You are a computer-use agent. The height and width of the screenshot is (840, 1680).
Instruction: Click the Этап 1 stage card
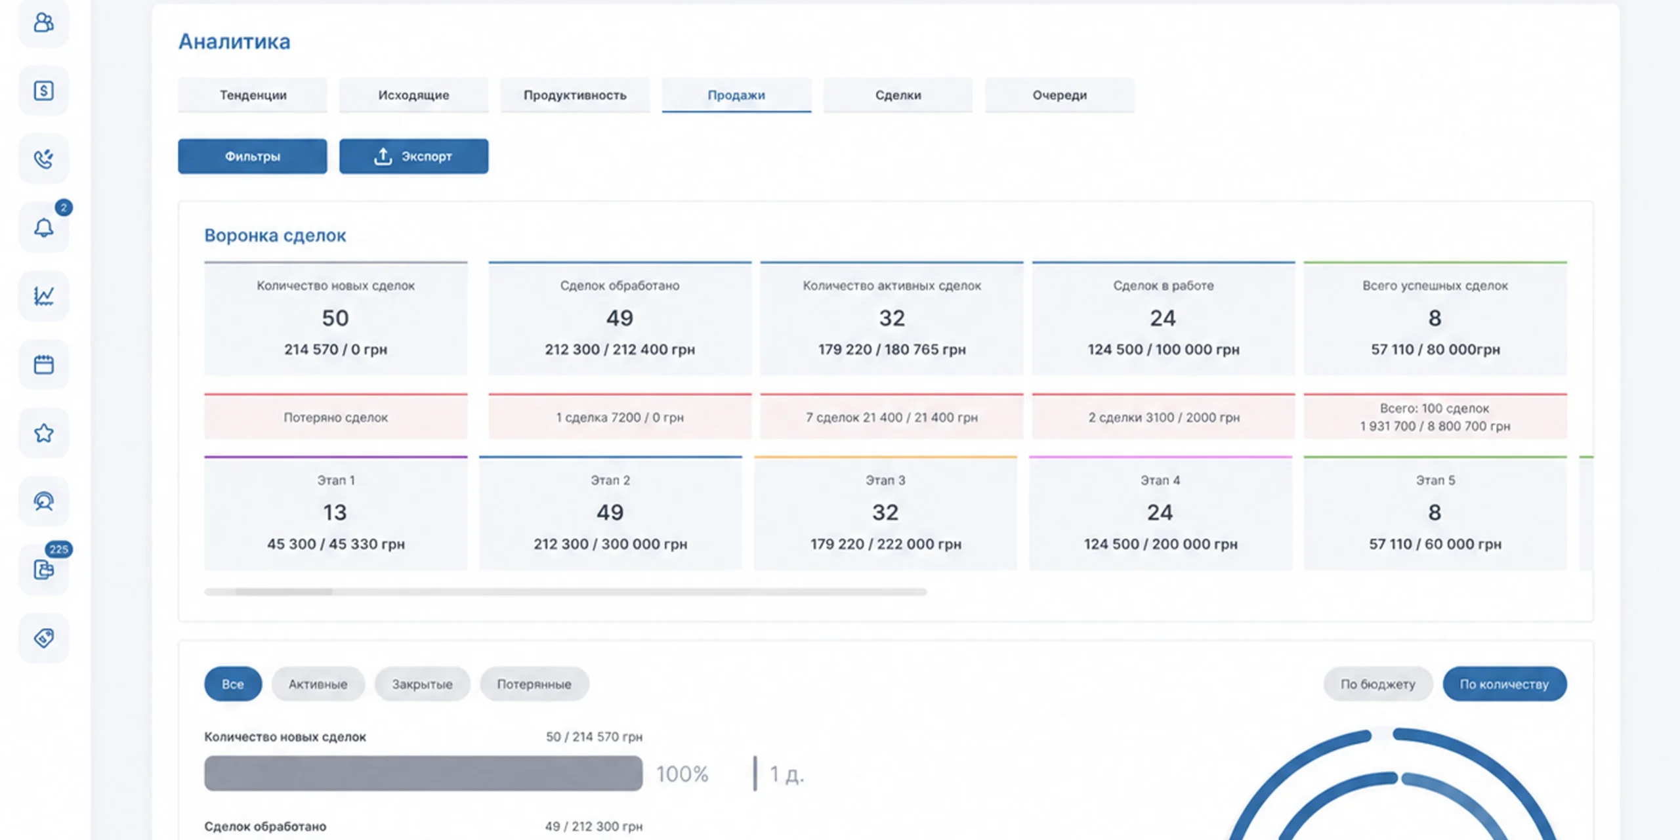click(x=335, y=513)
